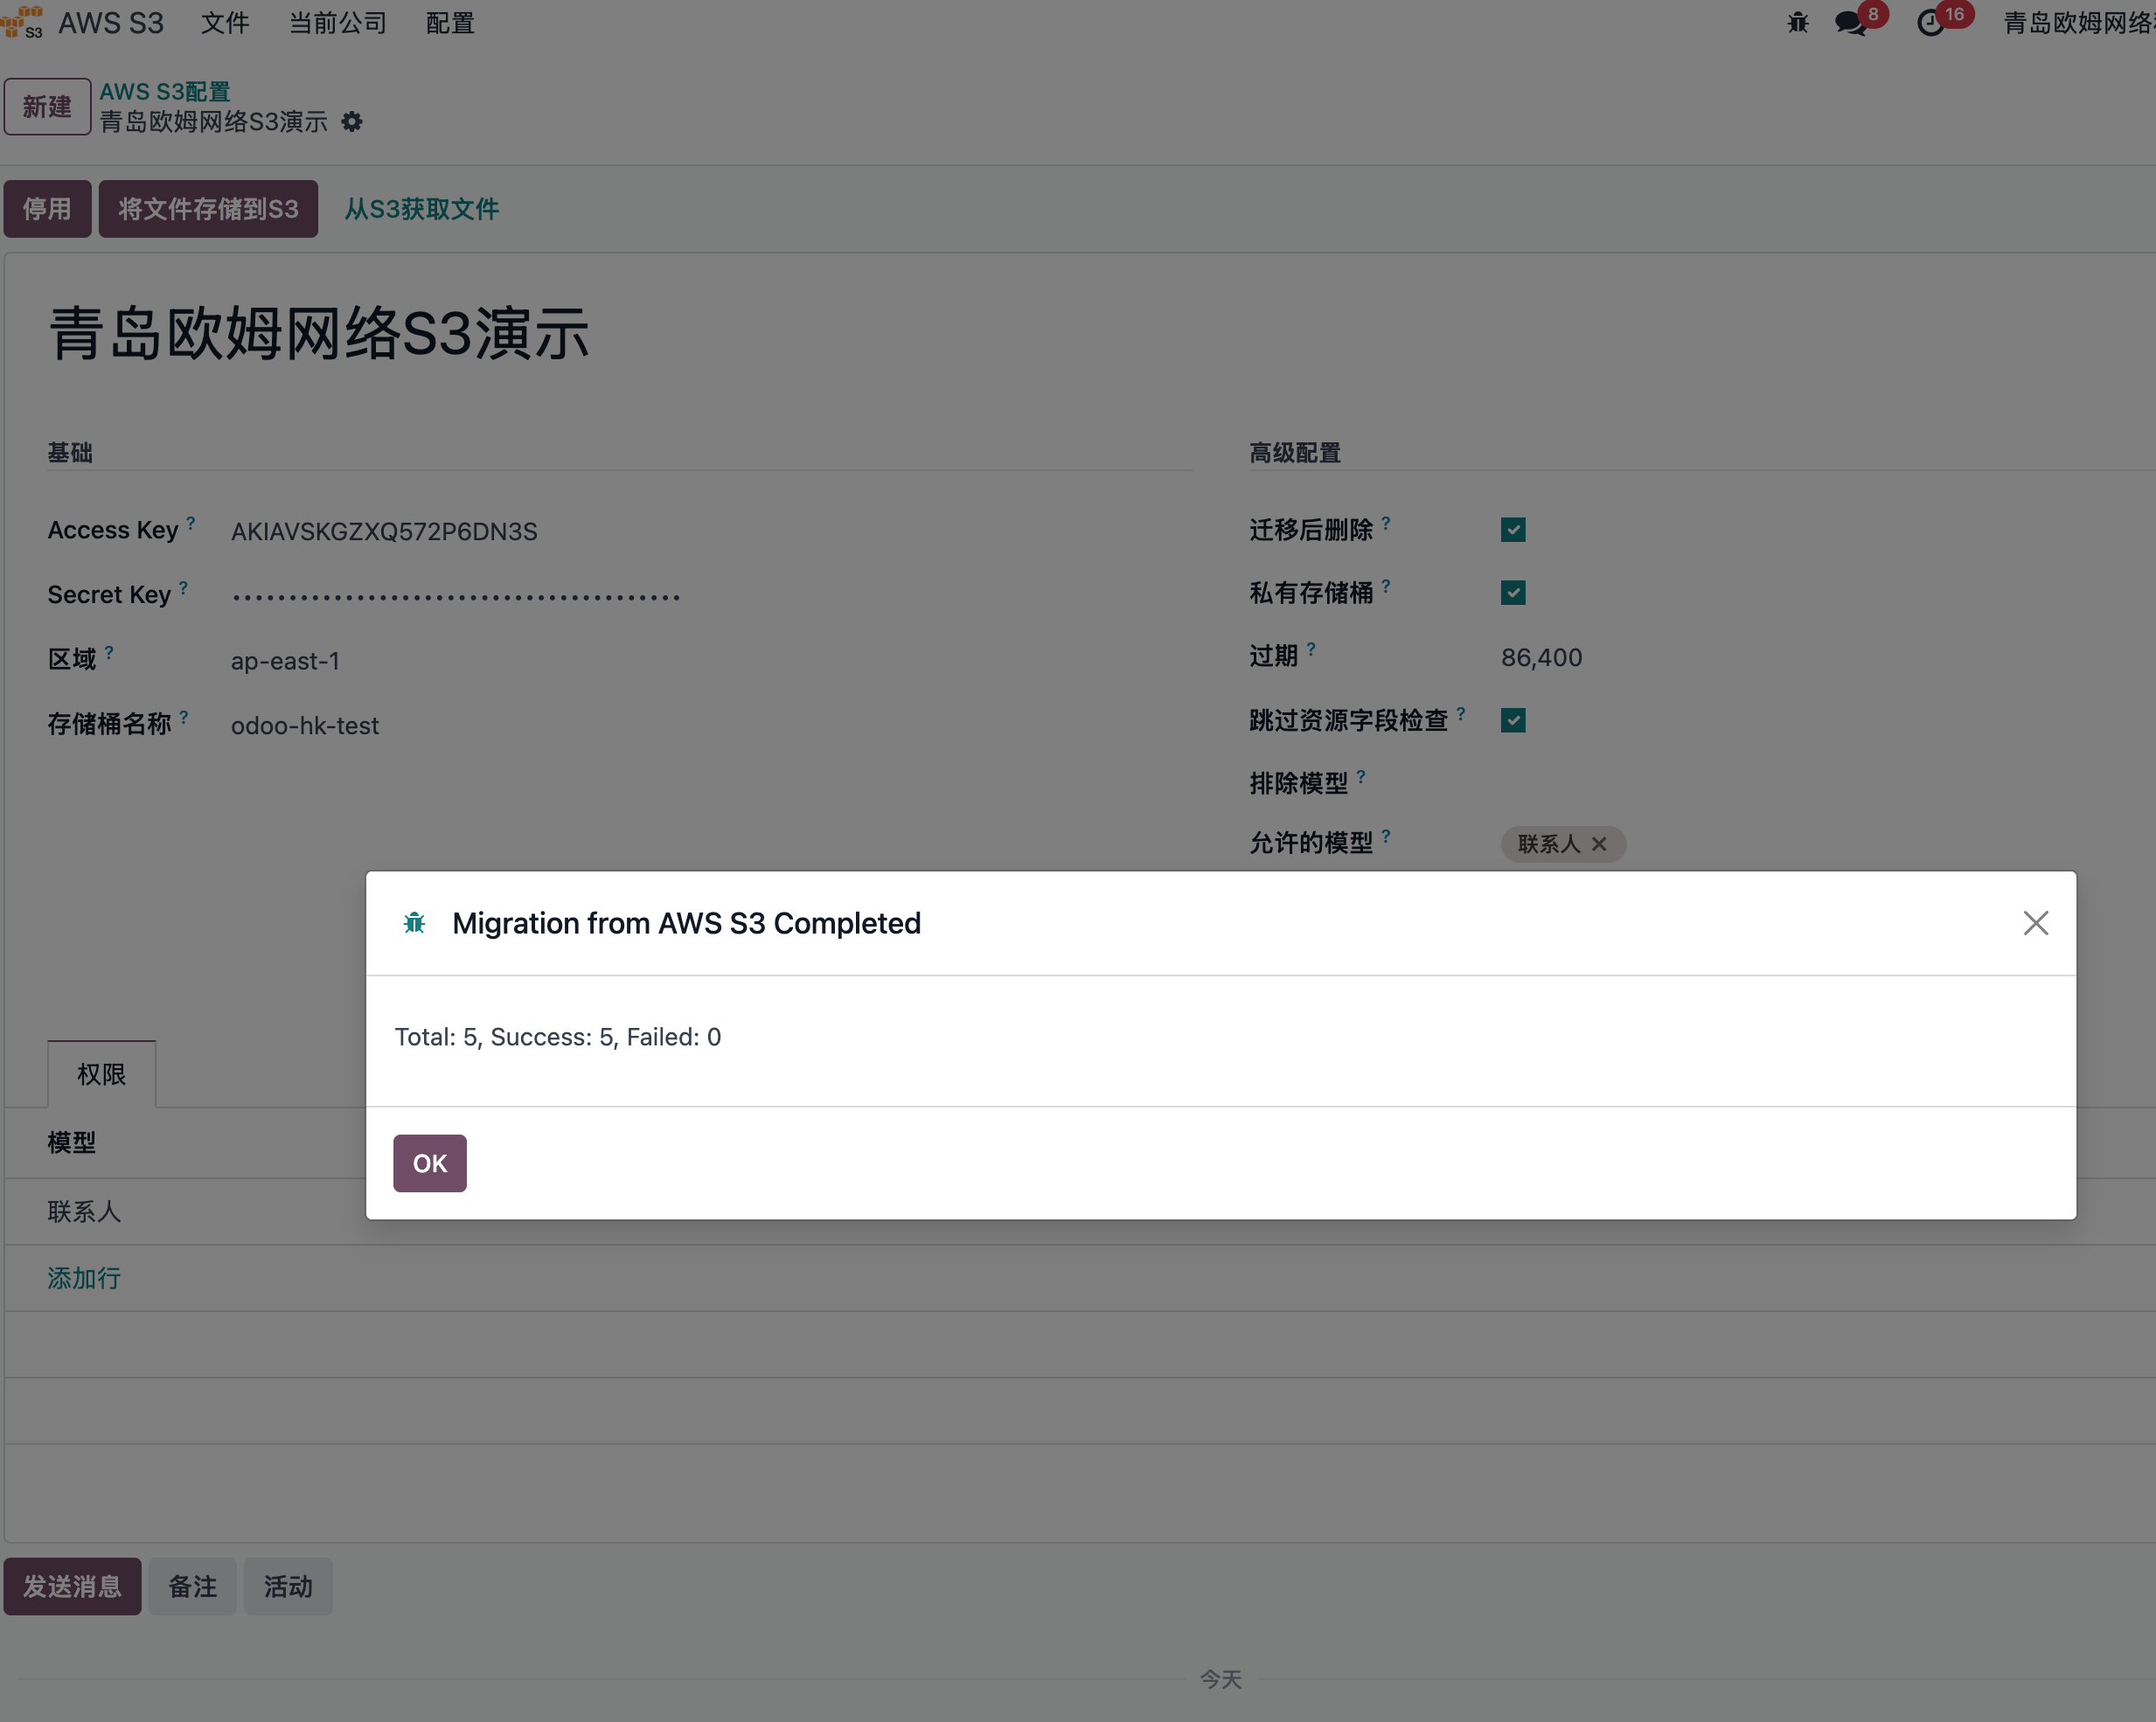The image size is (2156, 1722).
Task: Click the gear icon beside record name
Action: click(x=352, y=122)
